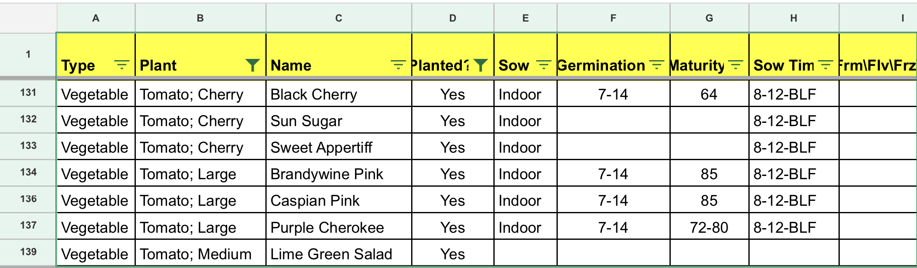Select the Tomato; Medium plant cell

[x=200, y=253]
